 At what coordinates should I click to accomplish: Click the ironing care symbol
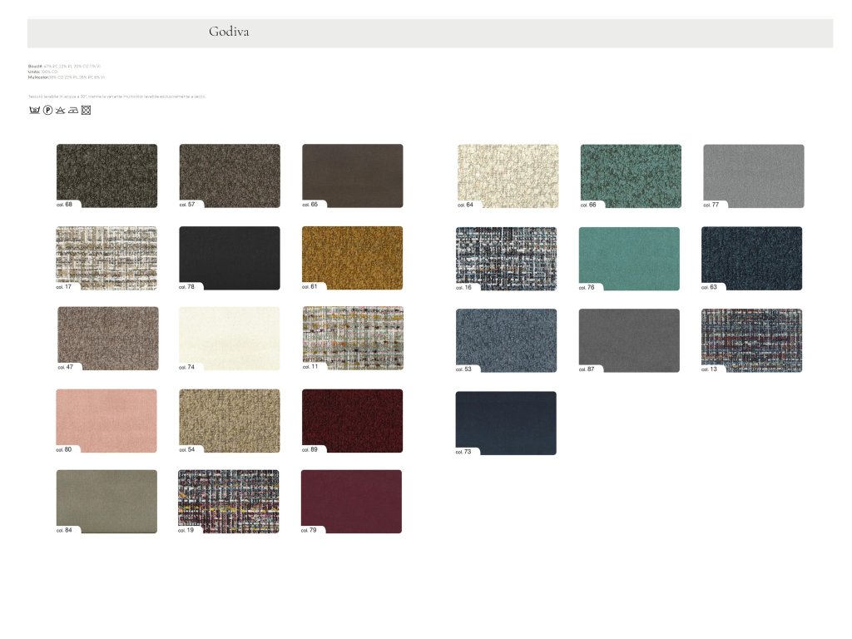pyautogui.click(x=73, y=110)
